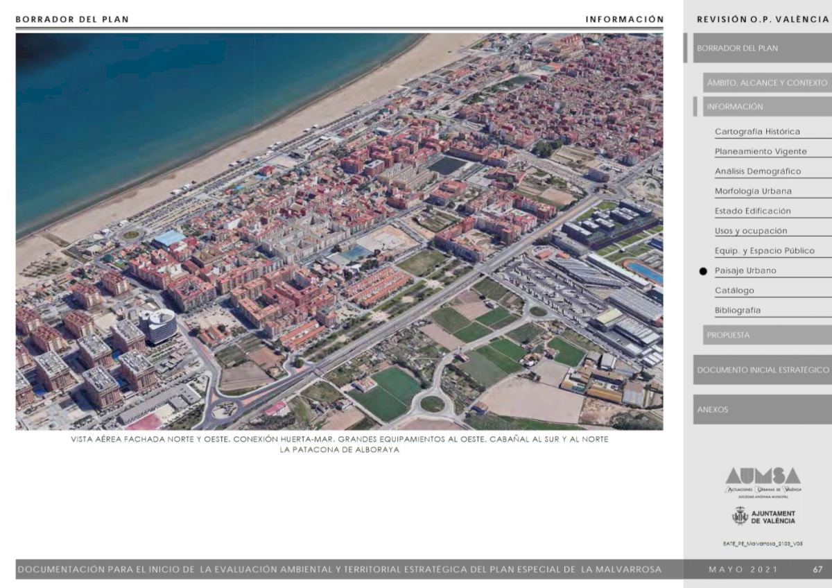Select Paisaje Urbano entry
The width and height of the screenshot is (832, 588).
point(745,271)
